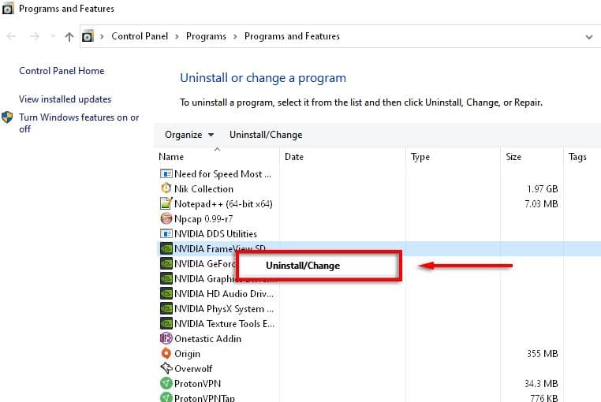This screenshot has height=402, width=601.
Task: Sort programs by Size column header
Action: pyautogui.click(x=513, y=157)
